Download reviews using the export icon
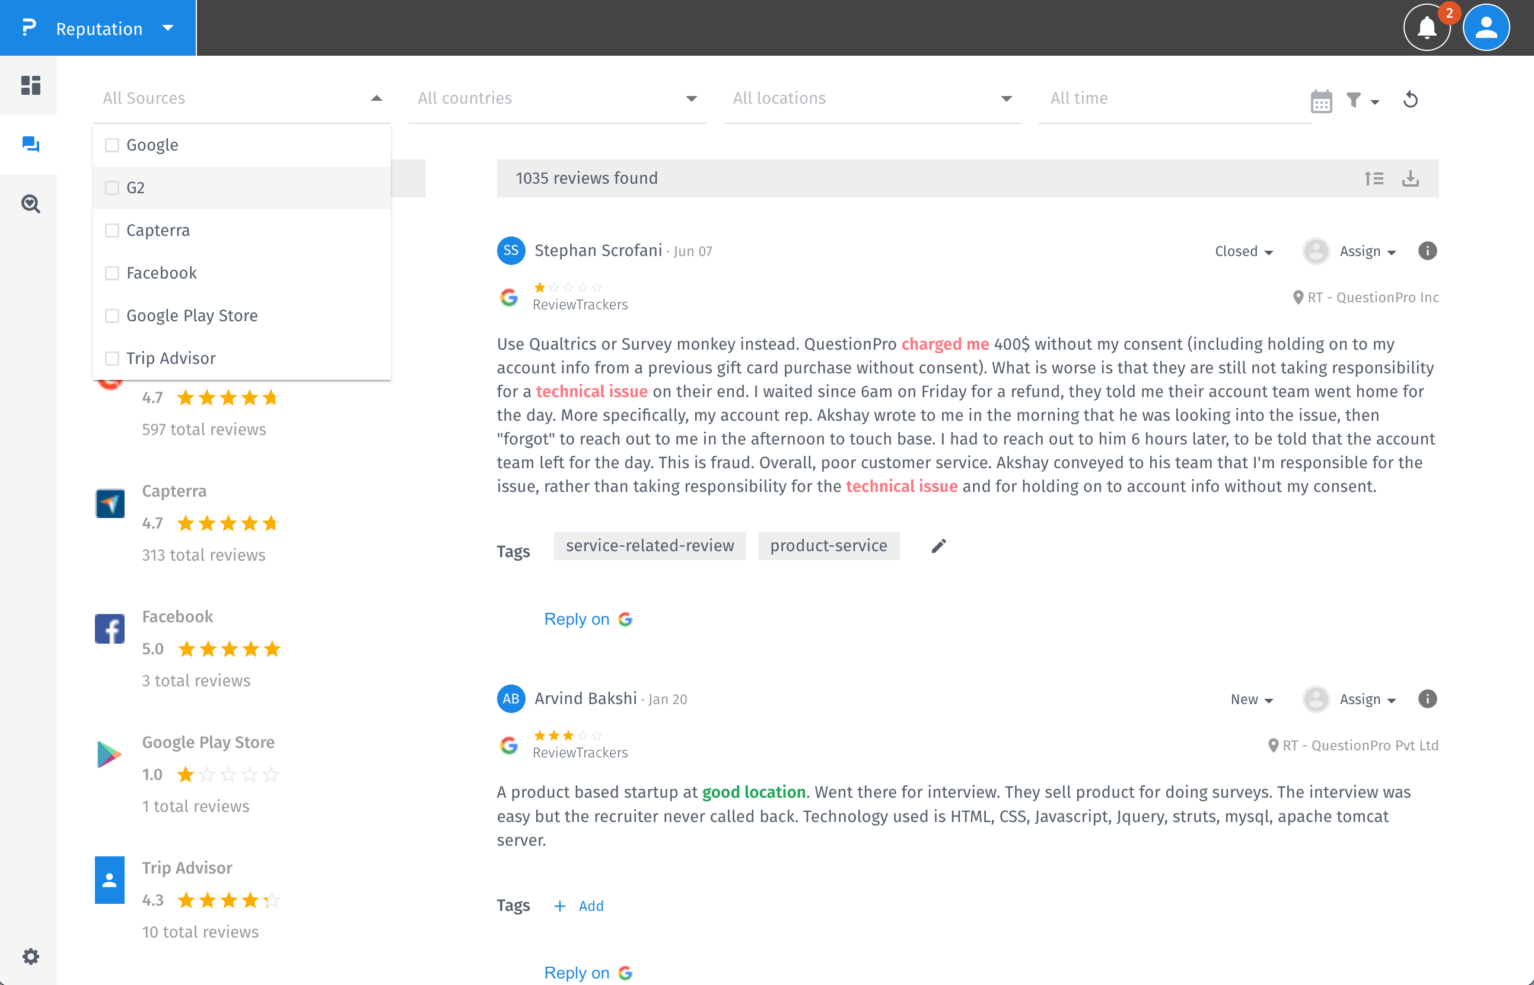 1411,178
